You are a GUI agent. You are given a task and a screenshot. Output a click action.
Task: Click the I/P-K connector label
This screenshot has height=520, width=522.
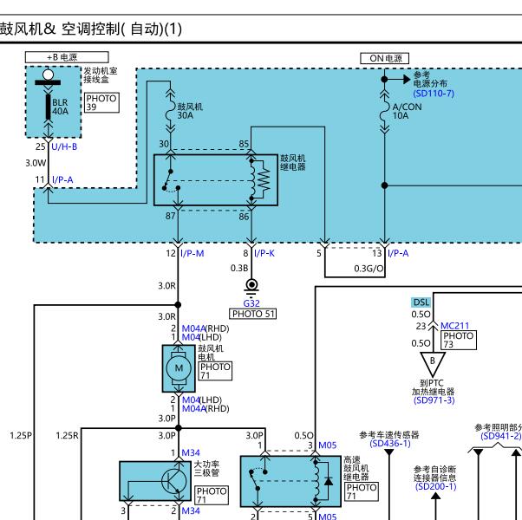(x=264, y=253)
